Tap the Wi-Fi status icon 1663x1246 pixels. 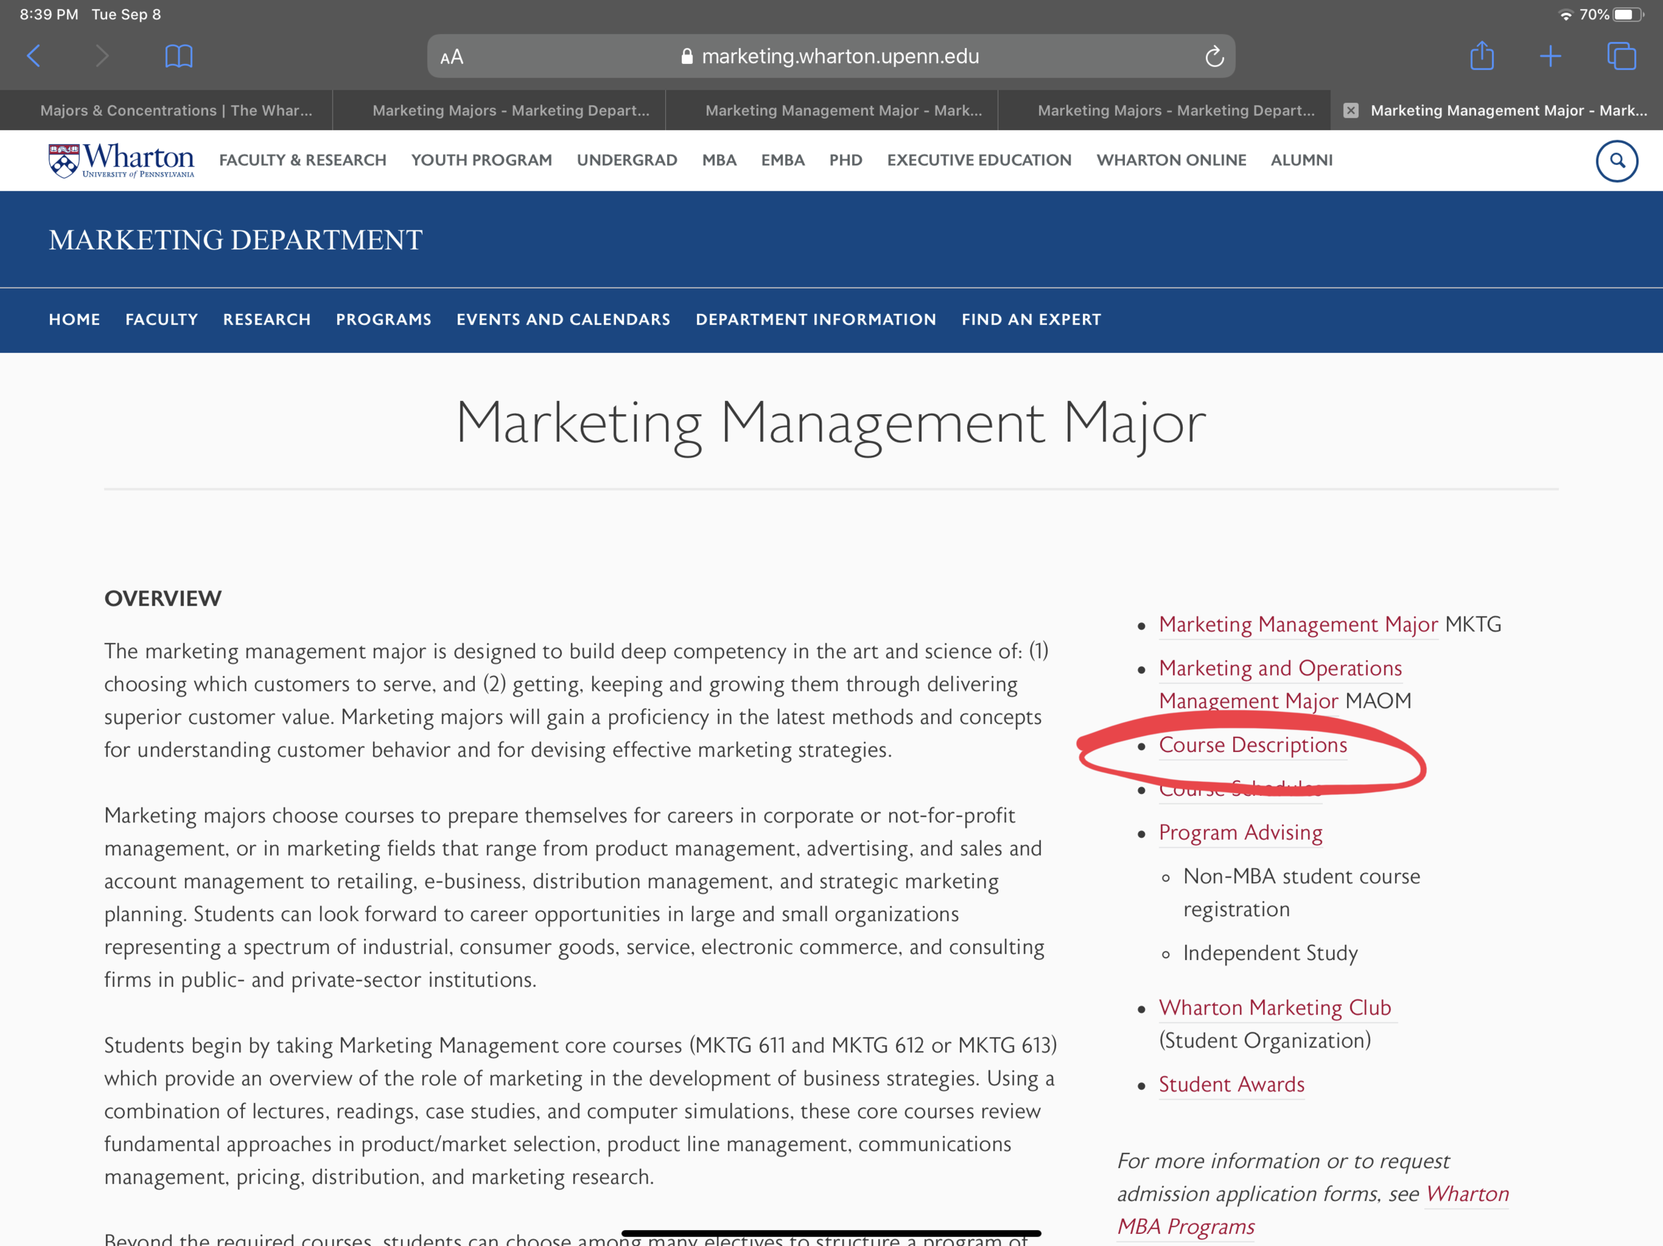coord(1565,14)
